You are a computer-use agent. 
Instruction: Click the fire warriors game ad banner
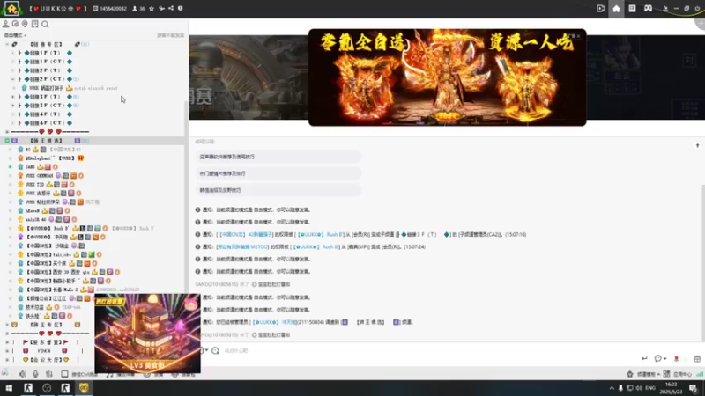(447, 77)
